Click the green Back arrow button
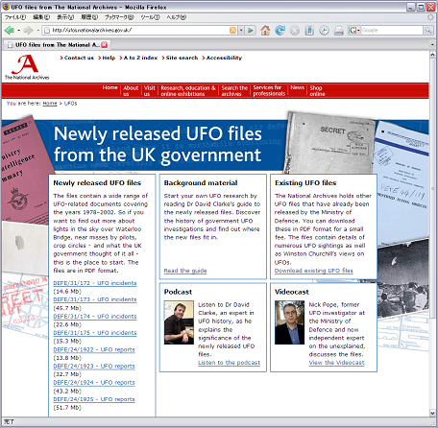Screen dimensions: 438x428 coord(9,31)
